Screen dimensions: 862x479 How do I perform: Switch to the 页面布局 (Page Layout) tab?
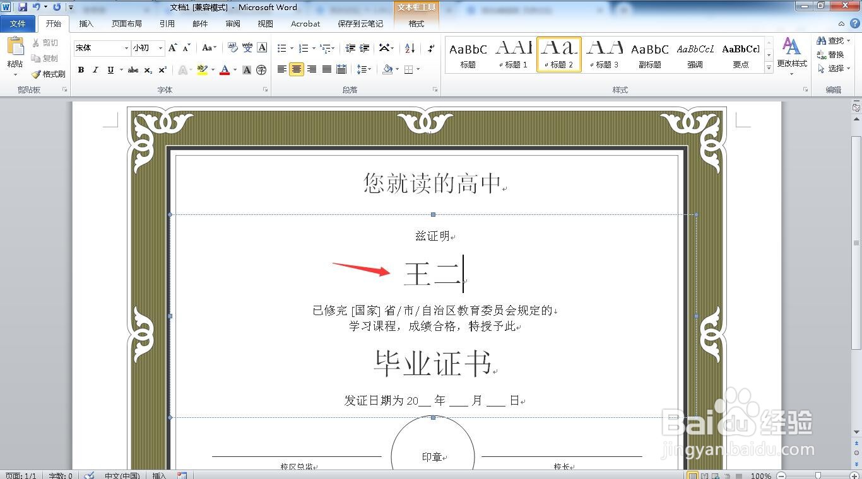point(127,24)
